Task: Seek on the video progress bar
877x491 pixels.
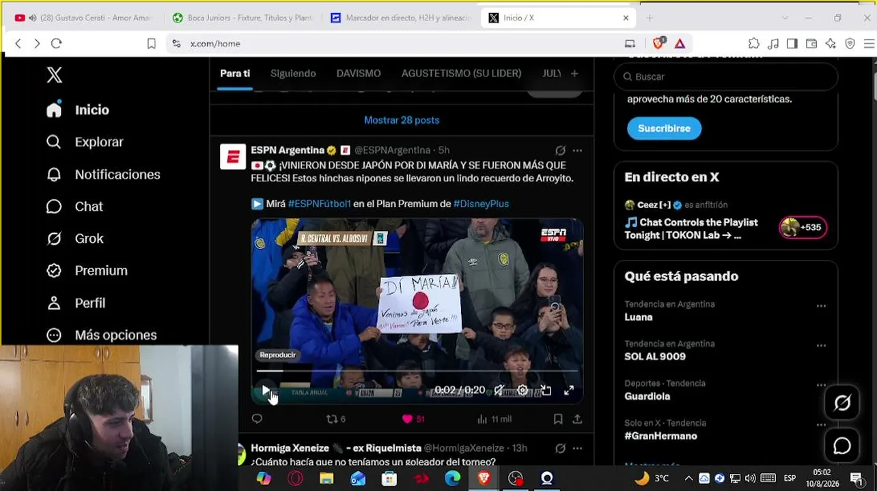Action: (x=417, y=371)
